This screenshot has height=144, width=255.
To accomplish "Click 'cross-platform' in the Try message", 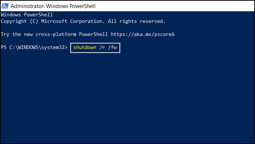I will click(x=56, y=34).
